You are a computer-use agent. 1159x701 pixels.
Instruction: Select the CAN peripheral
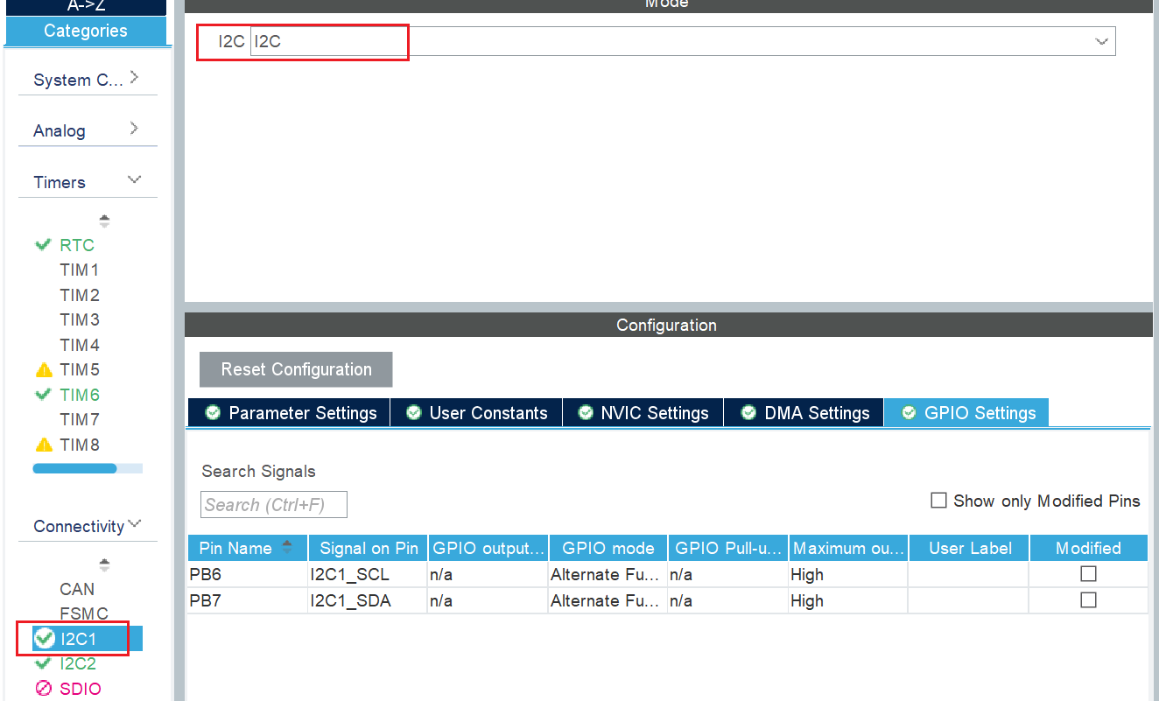click(x=77, y=589)
